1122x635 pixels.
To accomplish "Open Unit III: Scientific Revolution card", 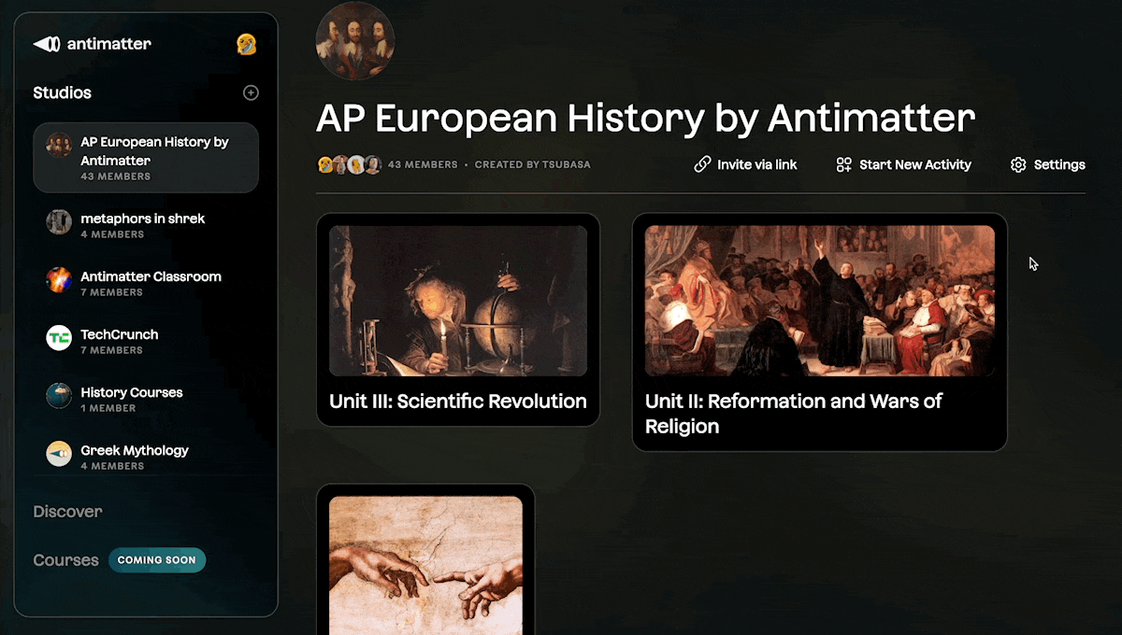I will (458, 319).
